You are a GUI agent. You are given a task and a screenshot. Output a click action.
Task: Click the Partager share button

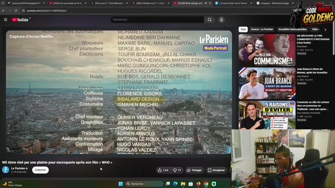[194, 170]
